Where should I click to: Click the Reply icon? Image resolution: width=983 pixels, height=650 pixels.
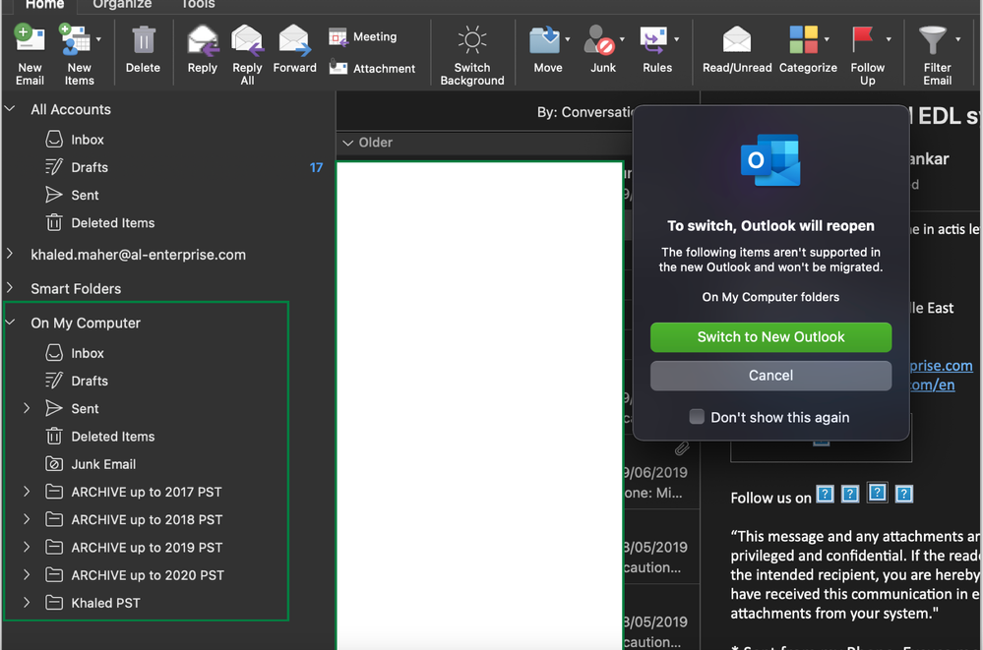click(203, 40)
